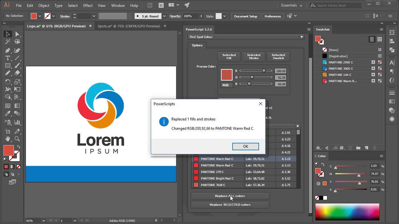Image resolution: width=399 pixels, height=224 pixels.
Task: Click the Selected Fill button
Action: coord(229,56)
